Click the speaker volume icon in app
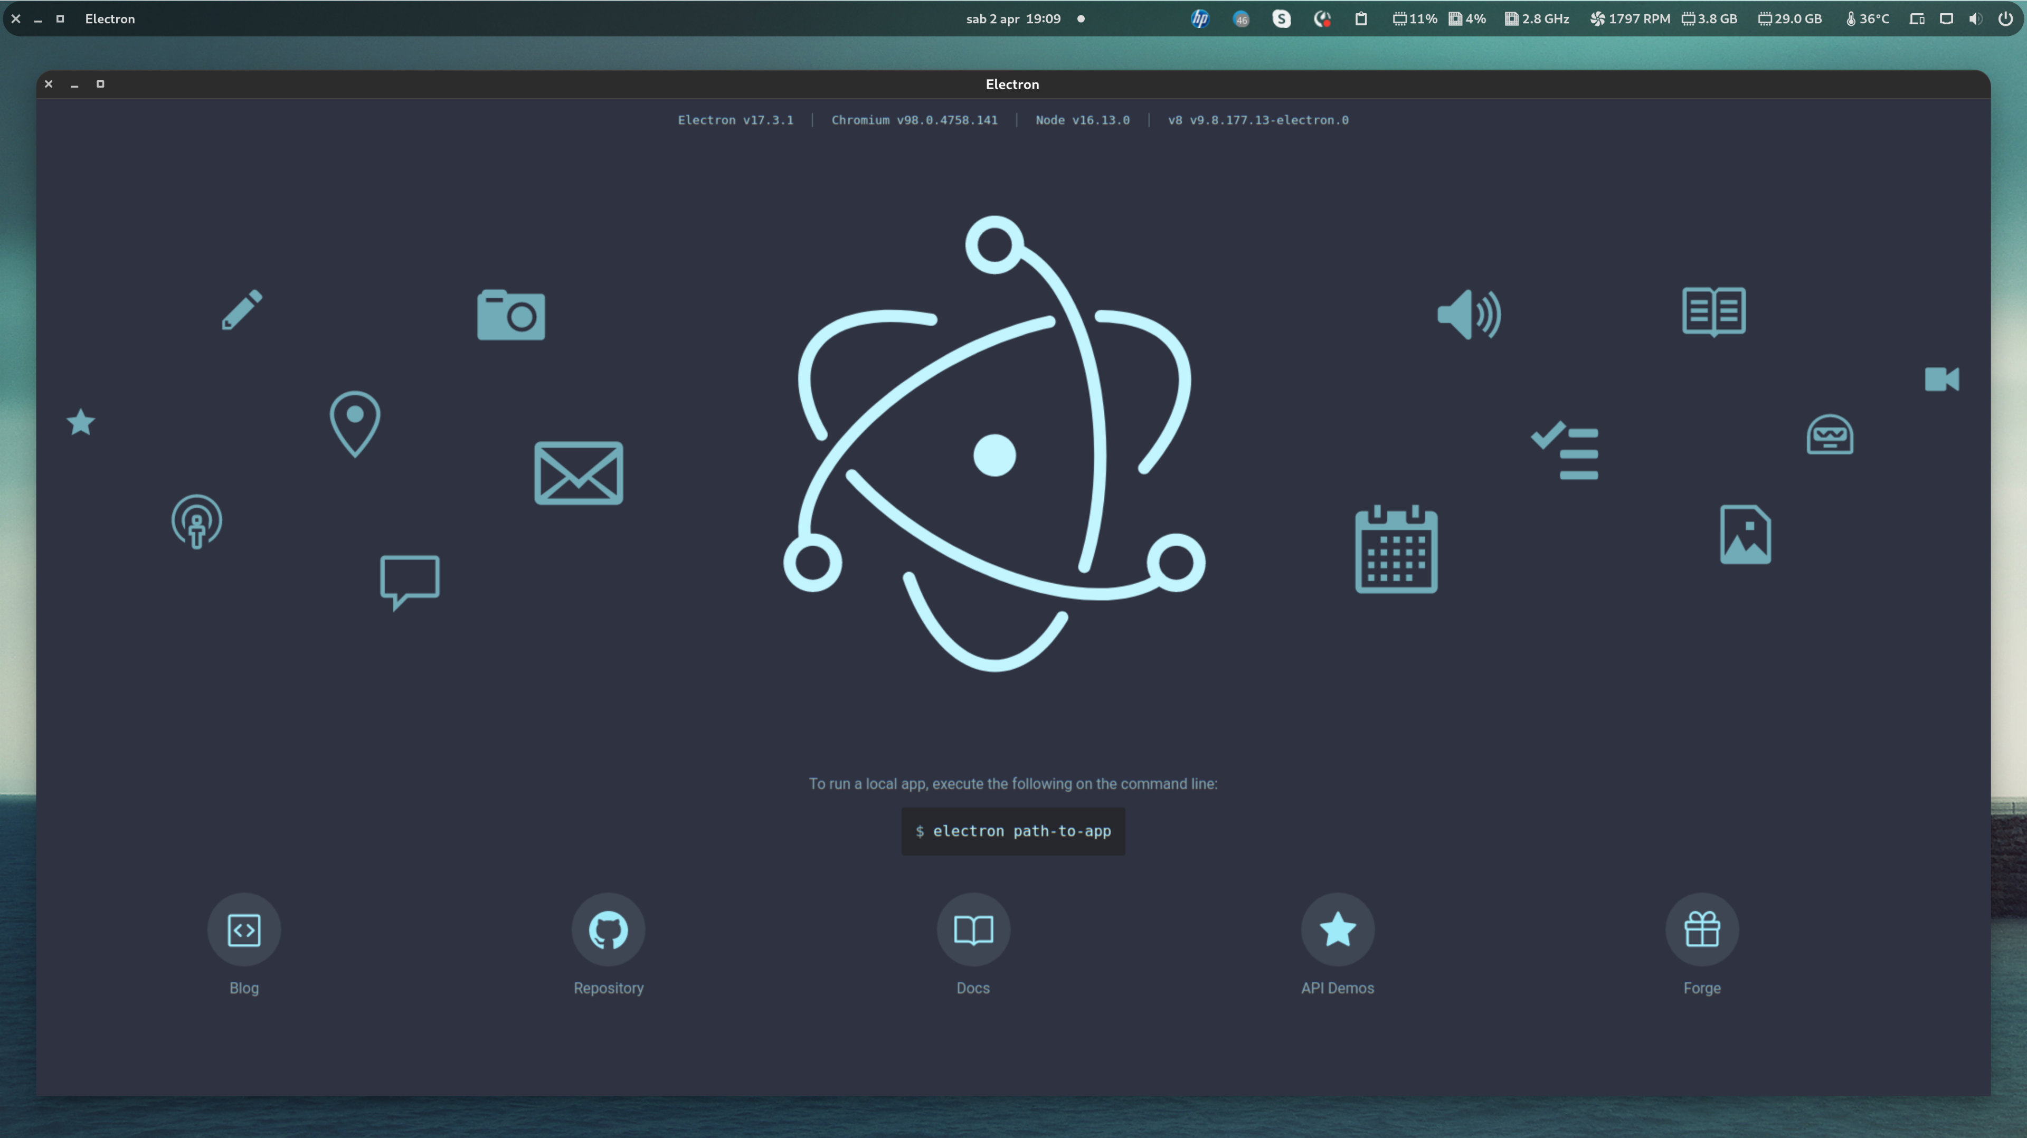The width and height of the screenshot is (2027, 1138). coord(1469,314)
